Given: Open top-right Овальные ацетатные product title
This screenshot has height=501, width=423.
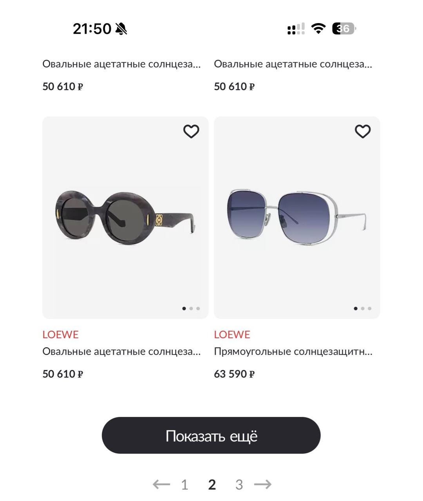Looking at the screenshot, I should 293,64.
